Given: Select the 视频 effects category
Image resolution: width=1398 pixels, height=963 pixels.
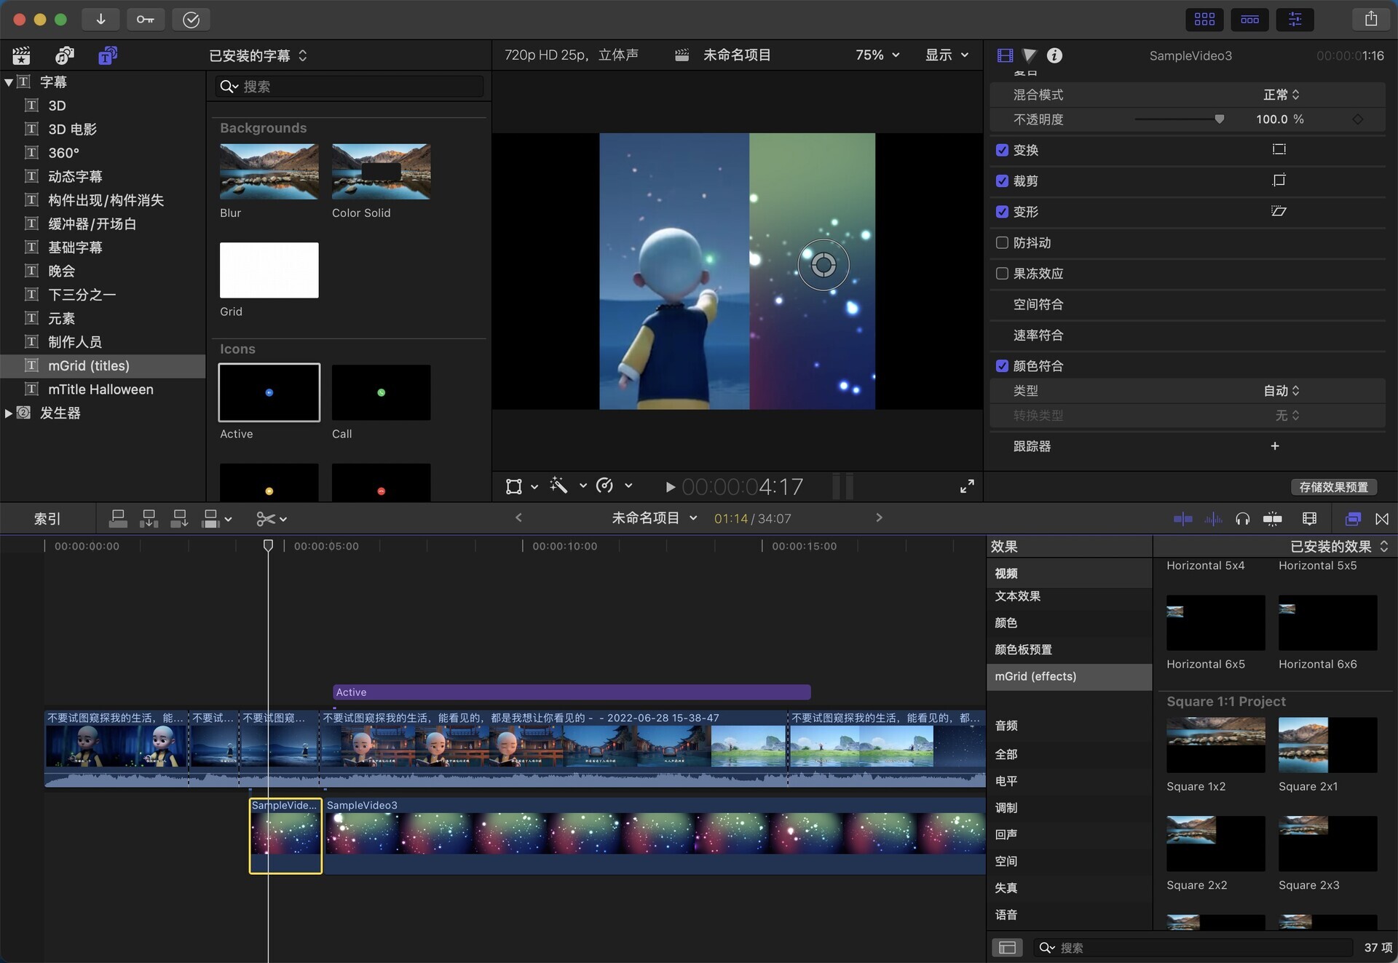Looking at the screenshot, I should [1069, 573].
